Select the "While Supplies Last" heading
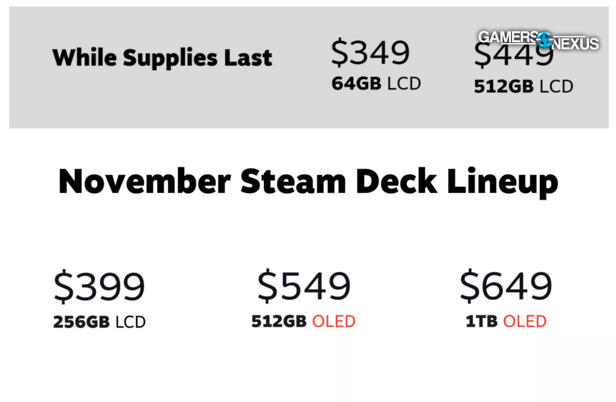 pos(162,58)
